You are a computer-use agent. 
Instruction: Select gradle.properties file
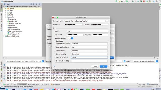pos(15,23)
